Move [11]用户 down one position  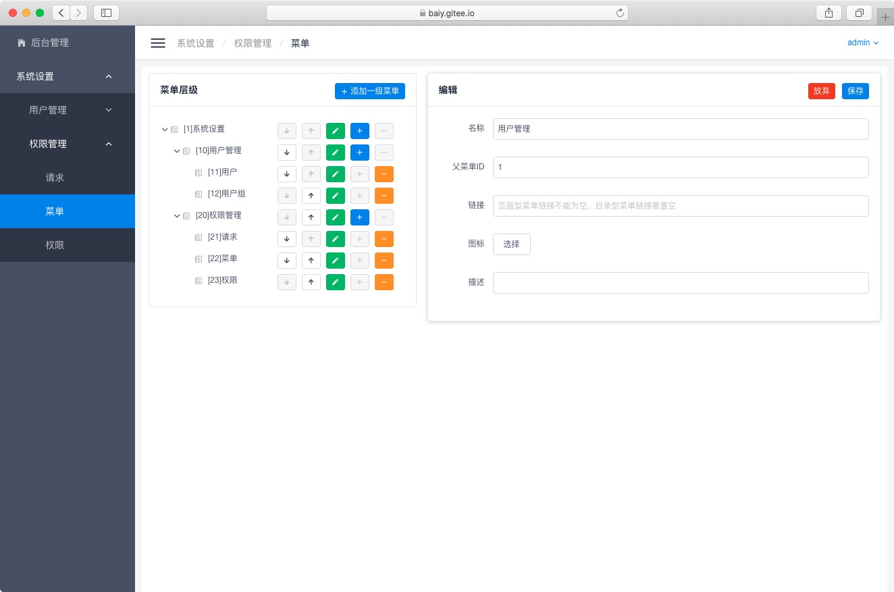click(287, 174)
